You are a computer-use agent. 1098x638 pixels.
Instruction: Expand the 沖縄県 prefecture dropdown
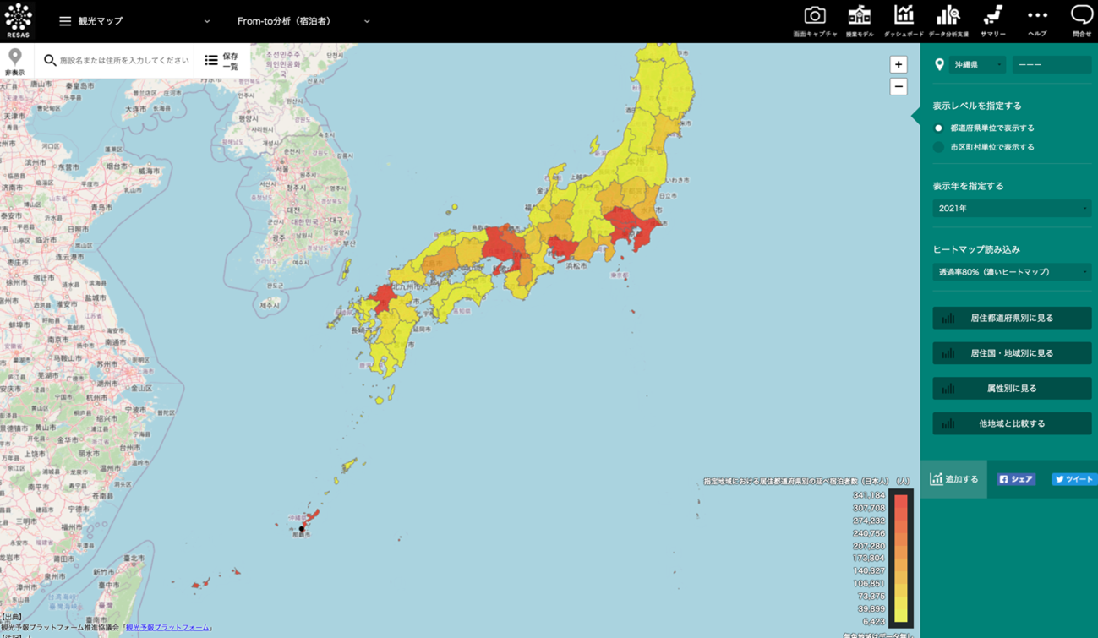tap(976, 65)
